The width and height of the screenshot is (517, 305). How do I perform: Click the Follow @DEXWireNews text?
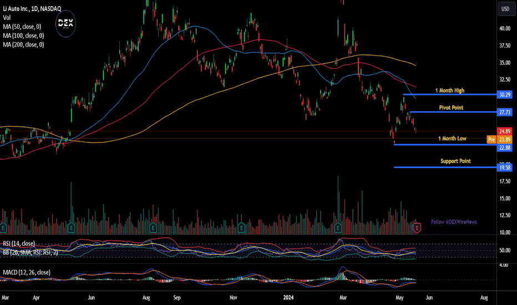coord(454,222)
